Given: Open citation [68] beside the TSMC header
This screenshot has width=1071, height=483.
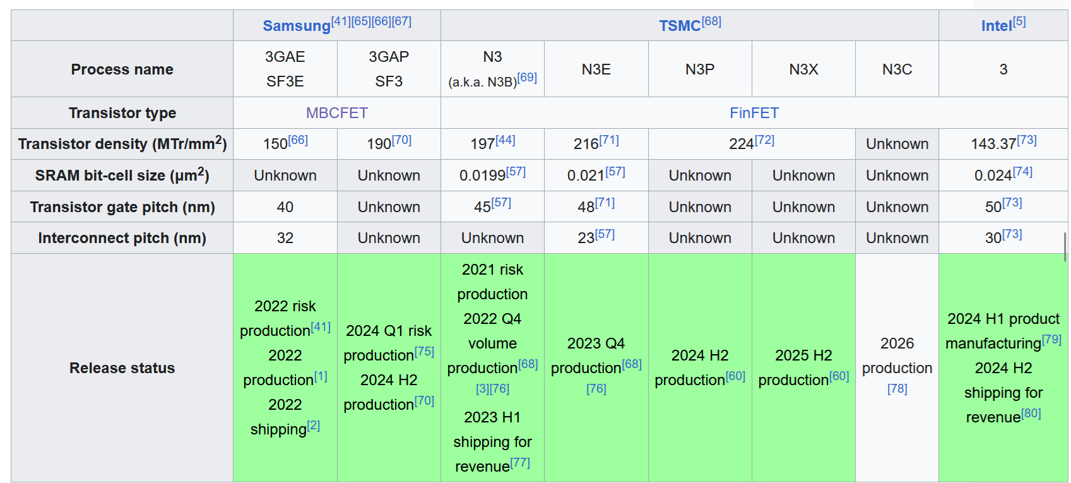Looking at the screenshot, I should click(x=711, y=21).
